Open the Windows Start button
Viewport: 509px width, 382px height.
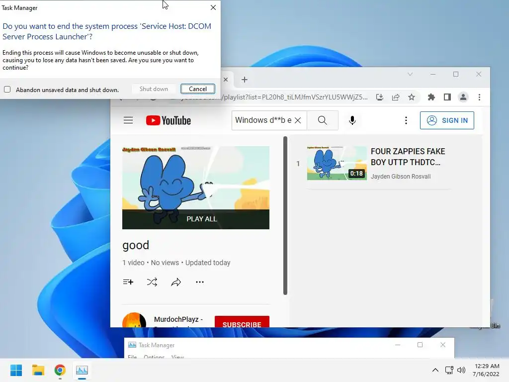16,370
